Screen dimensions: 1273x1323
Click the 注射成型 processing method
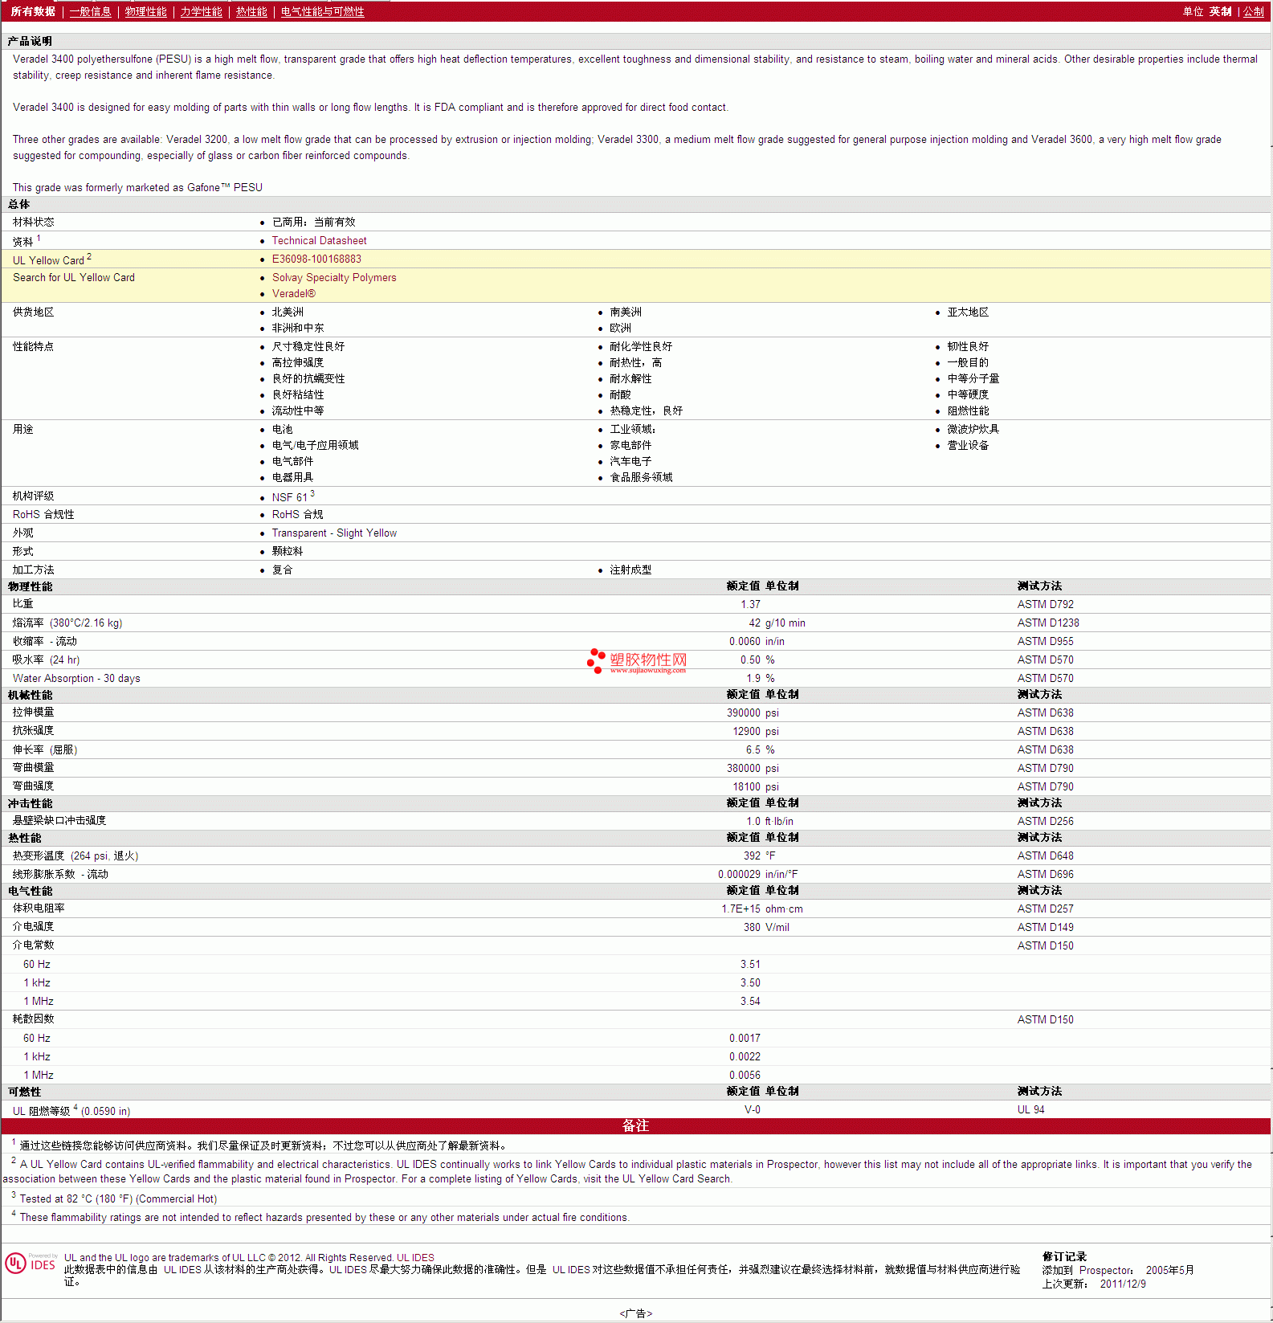click(630, 570)
